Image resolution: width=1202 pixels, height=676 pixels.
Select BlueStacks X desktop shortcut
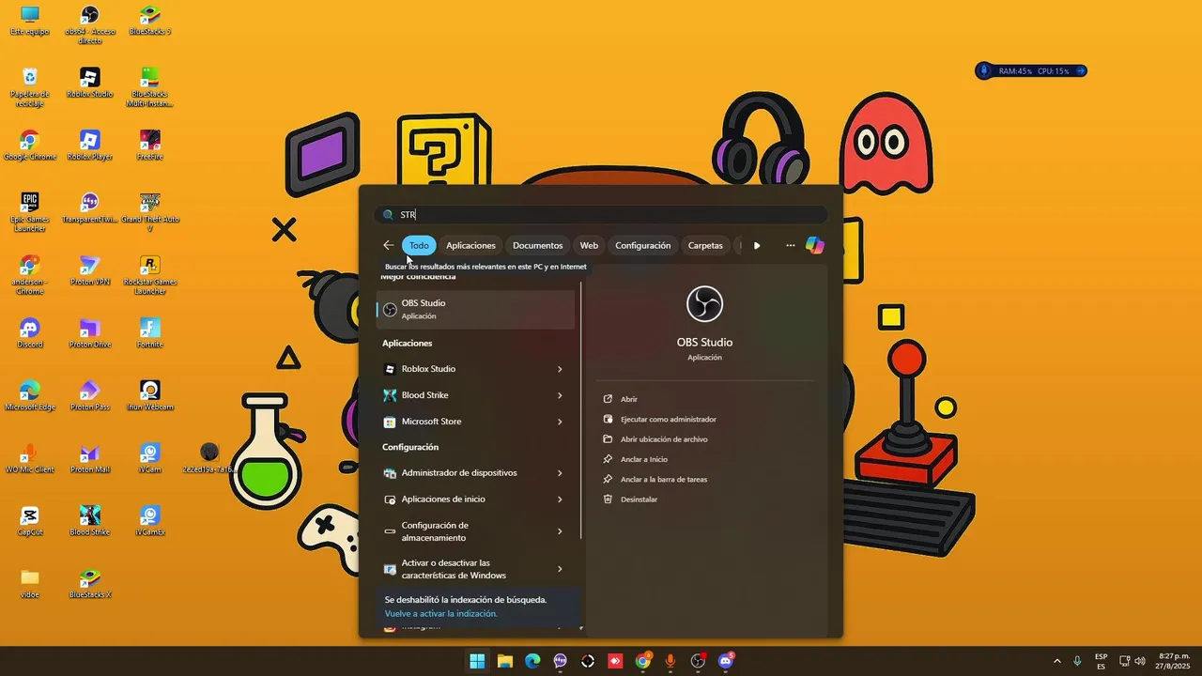89,584
